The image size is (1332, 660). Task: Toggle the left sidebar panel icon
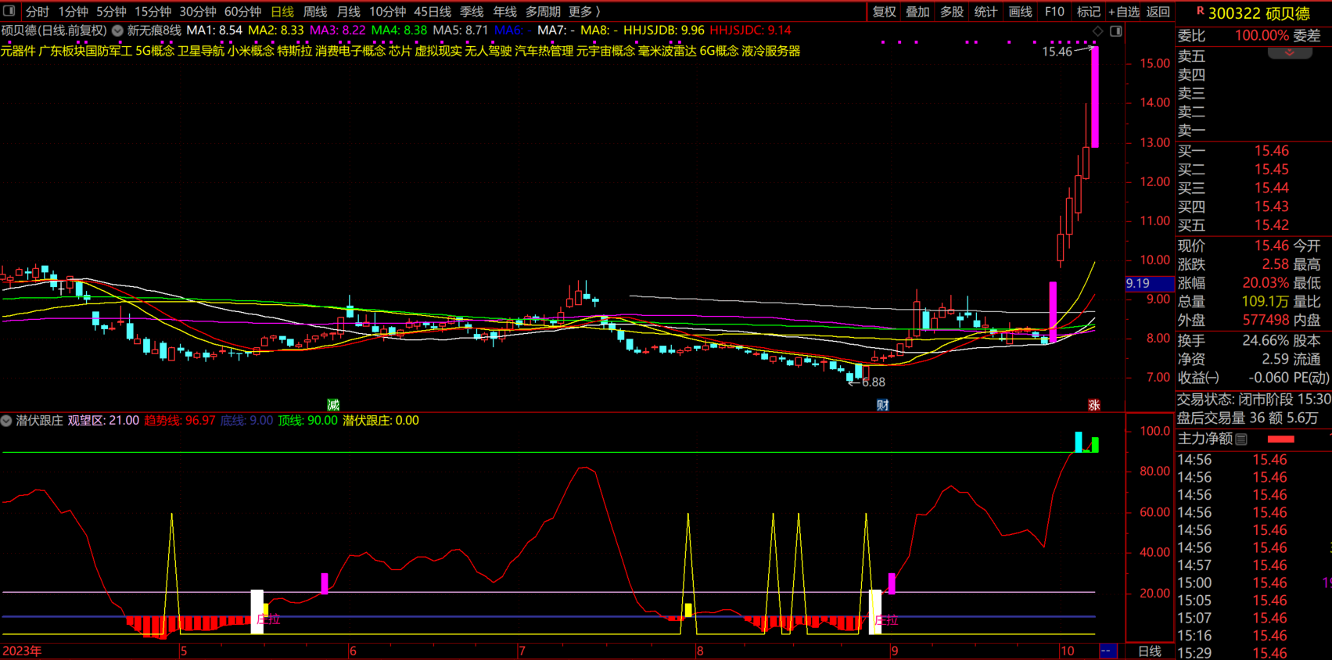9,11
